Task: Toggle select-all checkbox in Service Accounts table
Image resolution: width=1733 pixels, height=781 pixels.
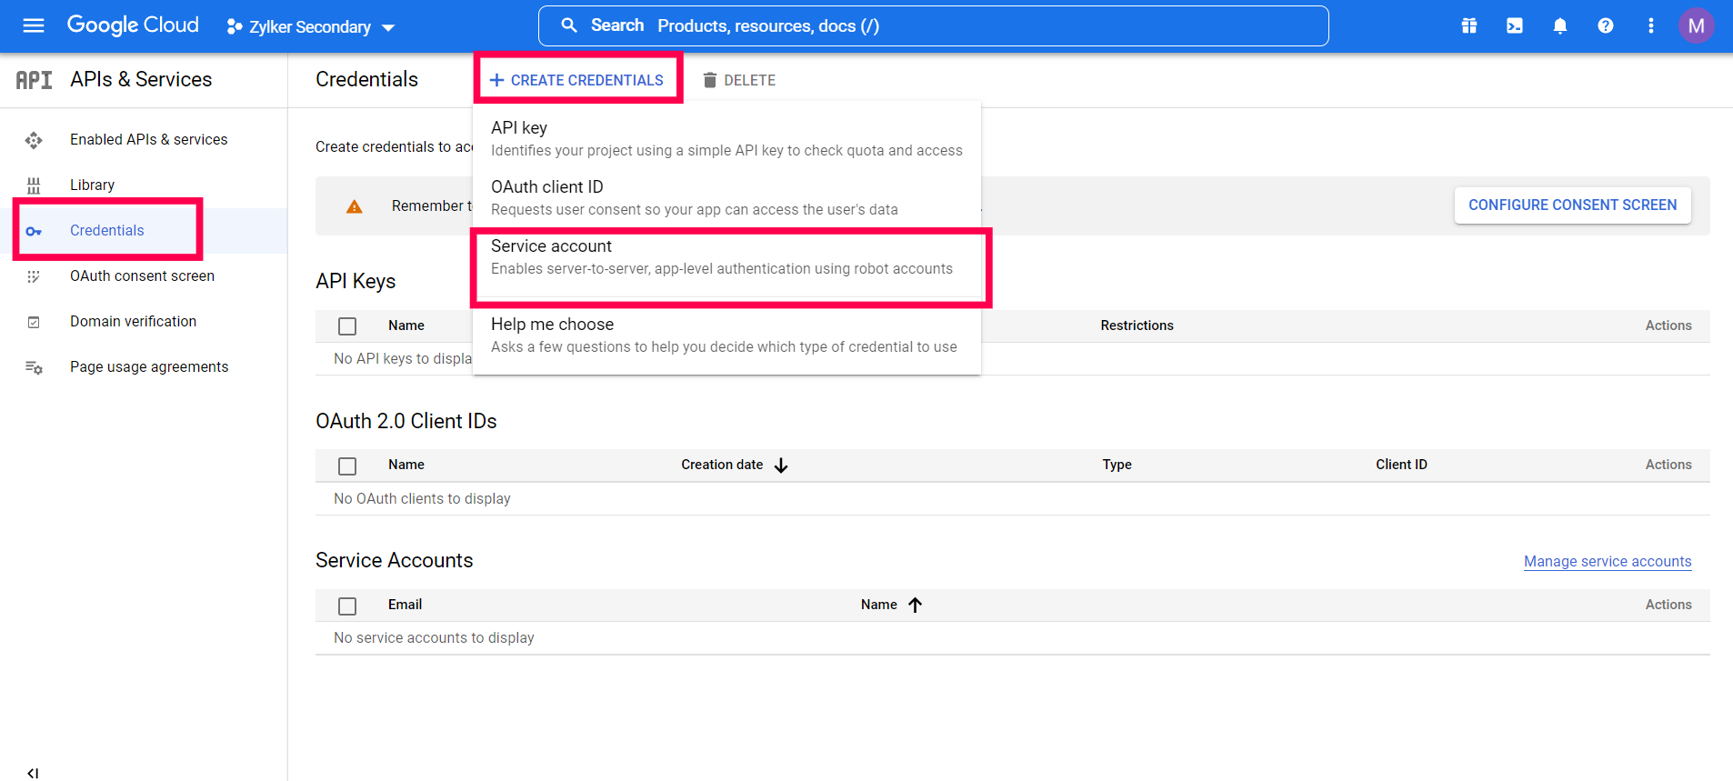Action: point(347,606)
